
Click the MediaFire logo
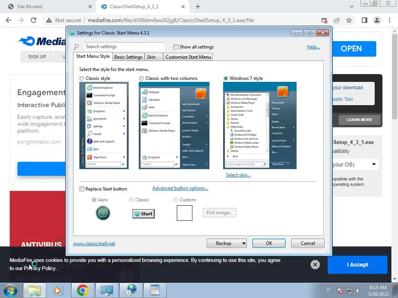coord(42,41)
